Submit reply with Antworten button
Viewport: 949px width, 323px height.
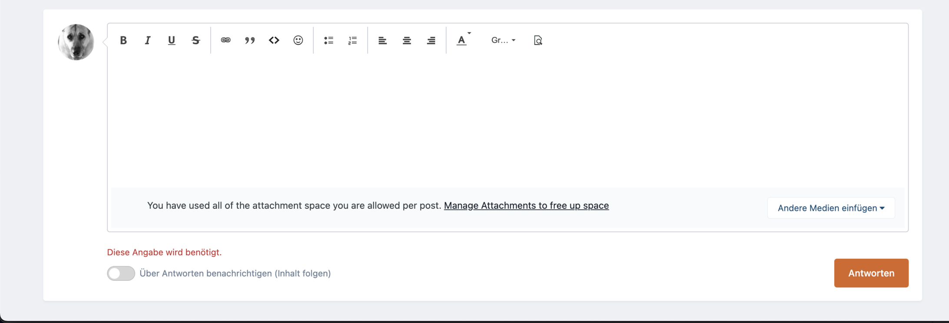point(871,273)
